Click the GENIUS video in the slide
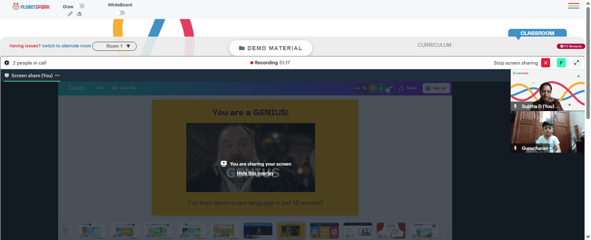The image size is (591, 240). tap(251, 157)
